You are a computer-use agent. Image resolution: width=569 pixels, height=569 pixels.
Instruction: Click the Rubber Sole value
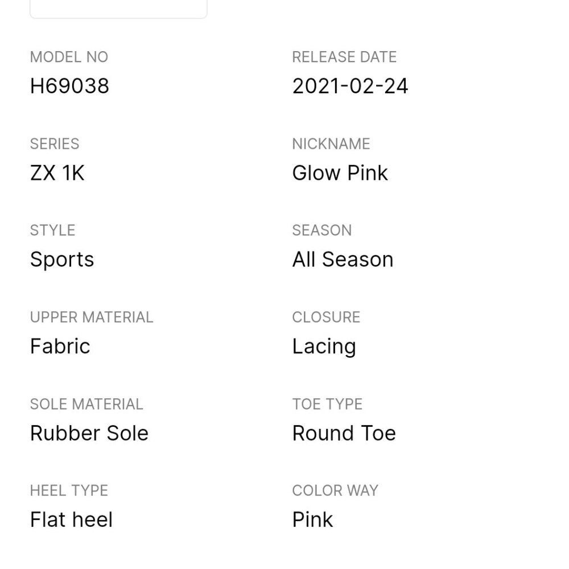click(89, 433)
